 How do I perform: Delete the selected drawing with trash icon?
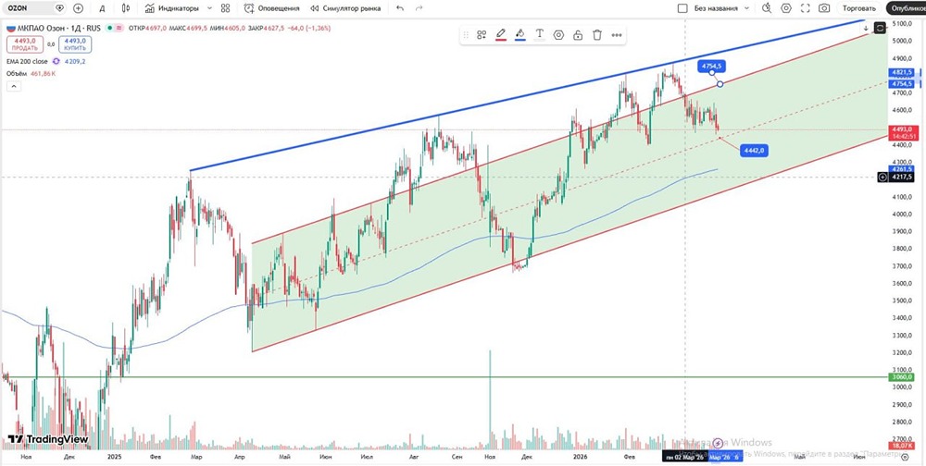coord(597,35)
